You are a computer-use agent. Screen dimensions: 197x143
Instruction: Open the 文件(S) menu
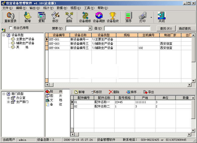(x=8, y=8)
